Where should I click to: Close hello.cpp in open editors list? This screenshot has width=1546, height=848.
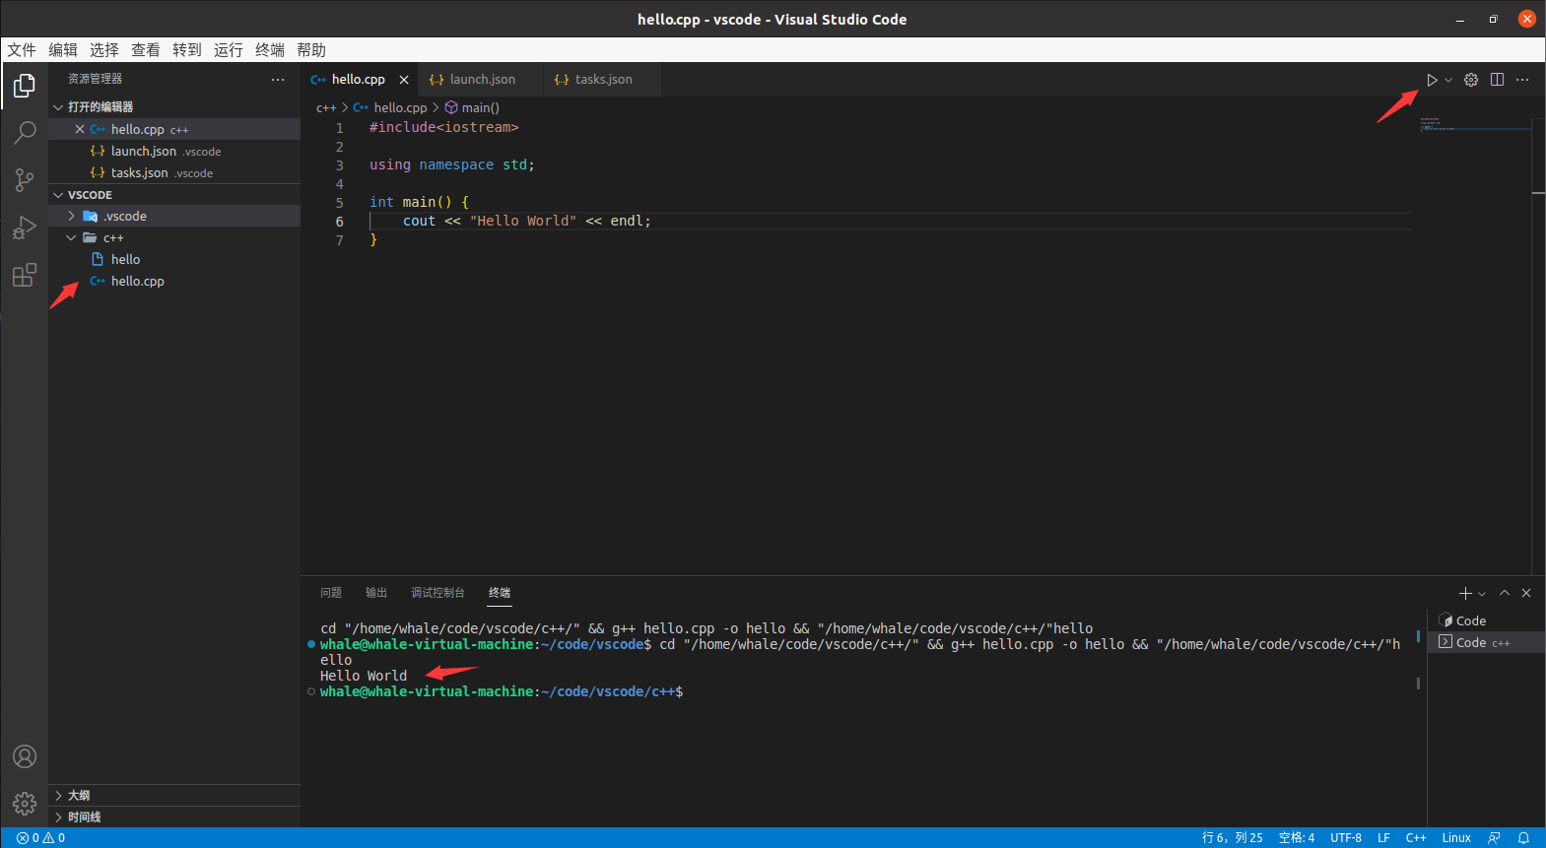80,130
